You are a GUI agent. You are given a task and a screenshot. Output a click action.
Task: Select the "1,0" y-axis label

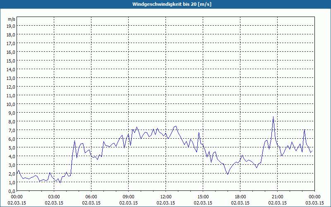[x=12, y=183]
